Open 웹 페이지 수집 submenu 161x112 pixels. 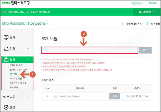coord(16,65)
